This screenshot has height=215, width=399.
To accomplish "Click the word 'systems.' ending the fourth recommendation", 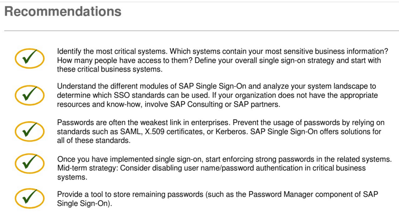I will 72,177.
